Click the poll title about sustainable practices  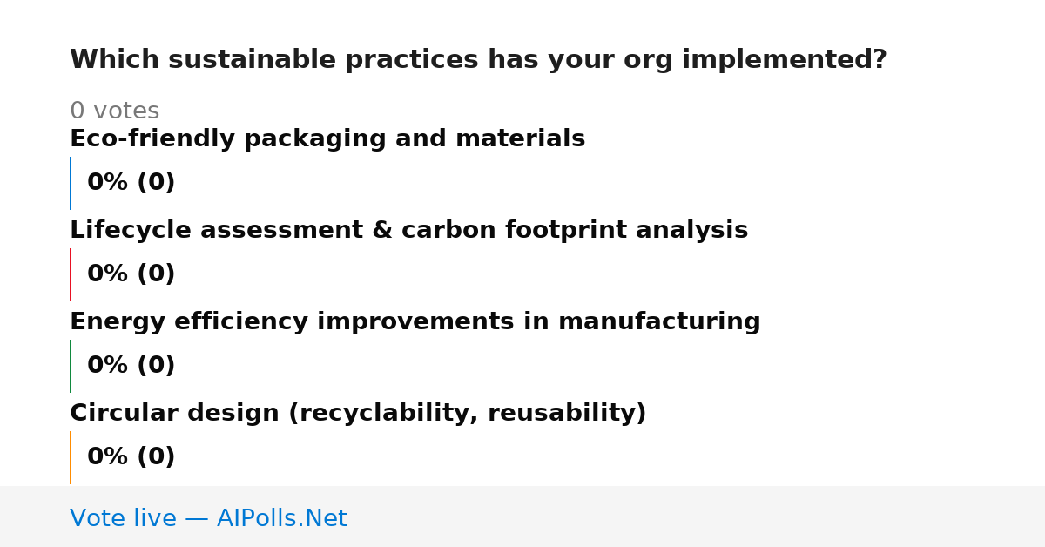478,60
